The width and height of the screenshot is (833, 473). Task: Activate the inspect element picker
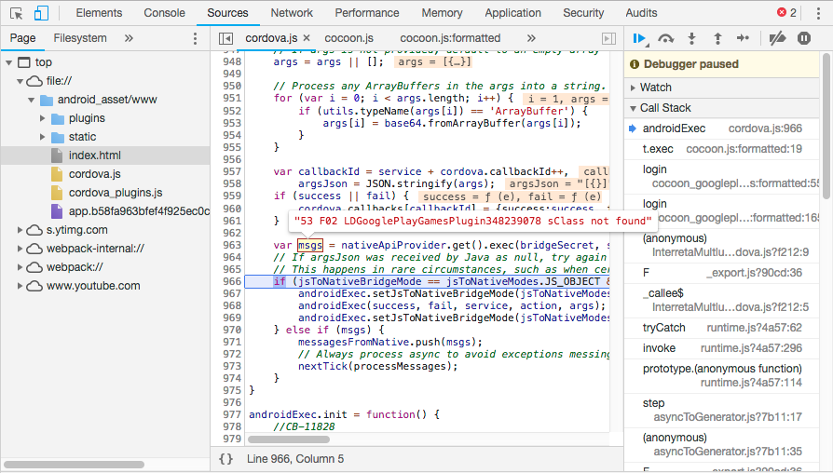coord(16,13)
